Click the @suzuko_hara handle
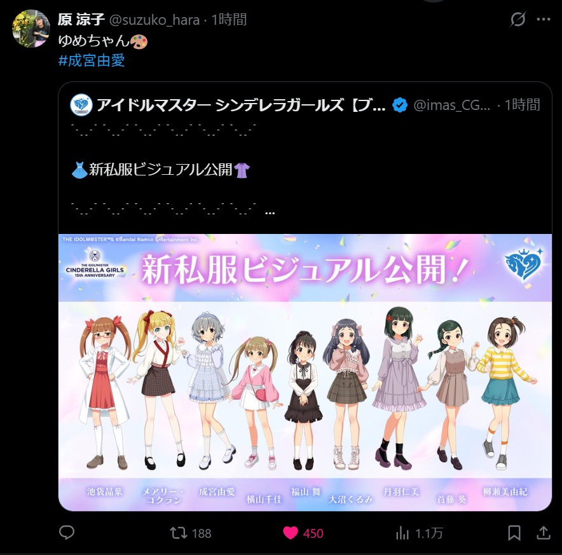The width and height of the screenshot is (562, 555). pyautogui.click(x=154, y=20)
